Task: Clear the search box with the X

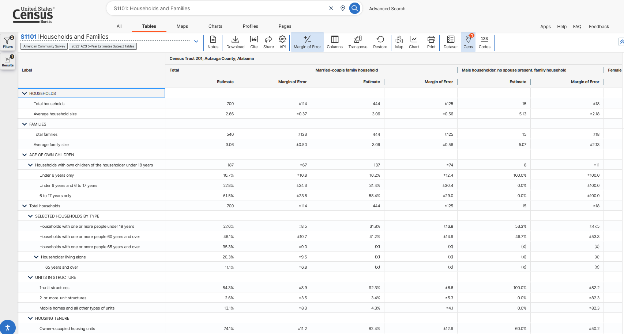Action: [x=331, y=8]
